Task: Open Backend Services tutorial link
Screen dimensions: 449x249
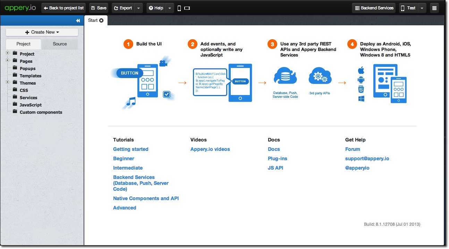Action: coord(141,183)
